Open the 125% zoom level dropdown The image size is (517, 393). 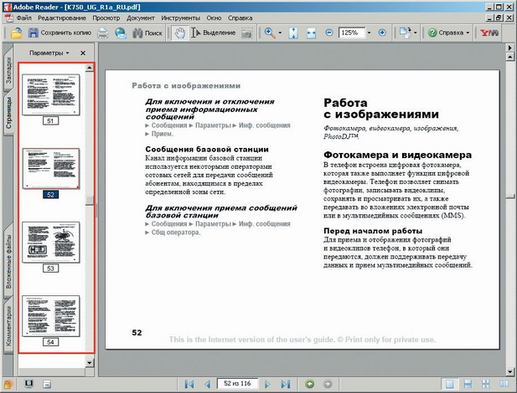tap(369, 33)
